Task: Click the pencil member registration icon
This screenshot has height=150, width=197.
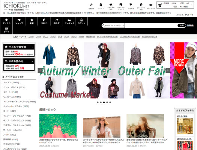Action: point(91,5)
